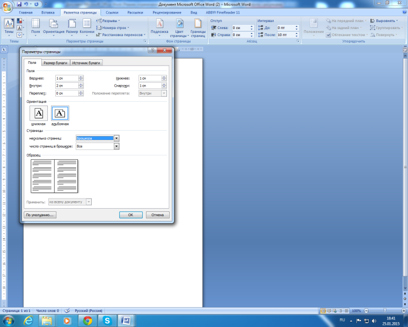The width and height of the screenshot is (408, 327).
Task: Open Skype from the taskbar
Action: [107, 320]
